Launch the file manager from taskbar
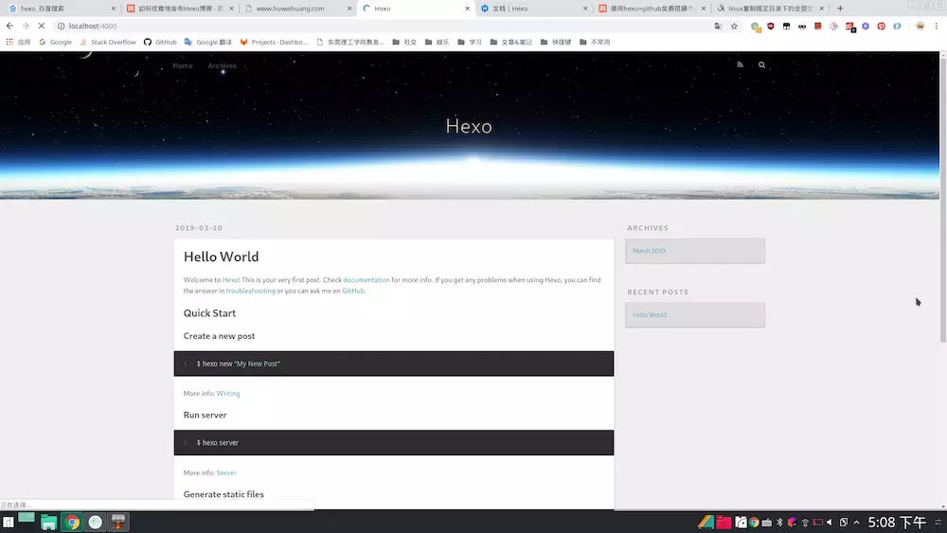The image size is (947, 533). coord(49,523)
